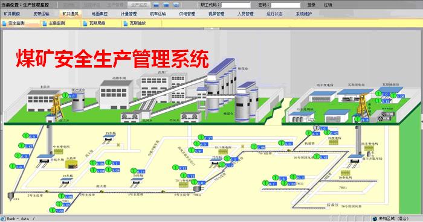Image resolution: width=423 pixels, height=222 pixels.
Task: Click the 西风井 ventilation fan unit
Action: [190, 117]
